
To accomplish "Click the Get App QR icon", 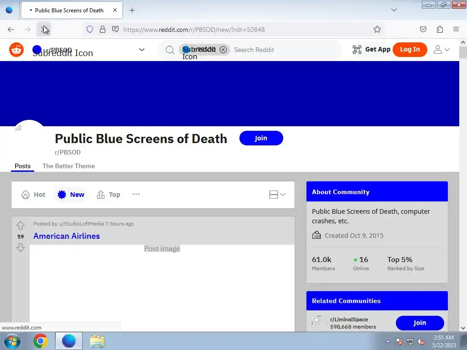I will tap(357, 49).
